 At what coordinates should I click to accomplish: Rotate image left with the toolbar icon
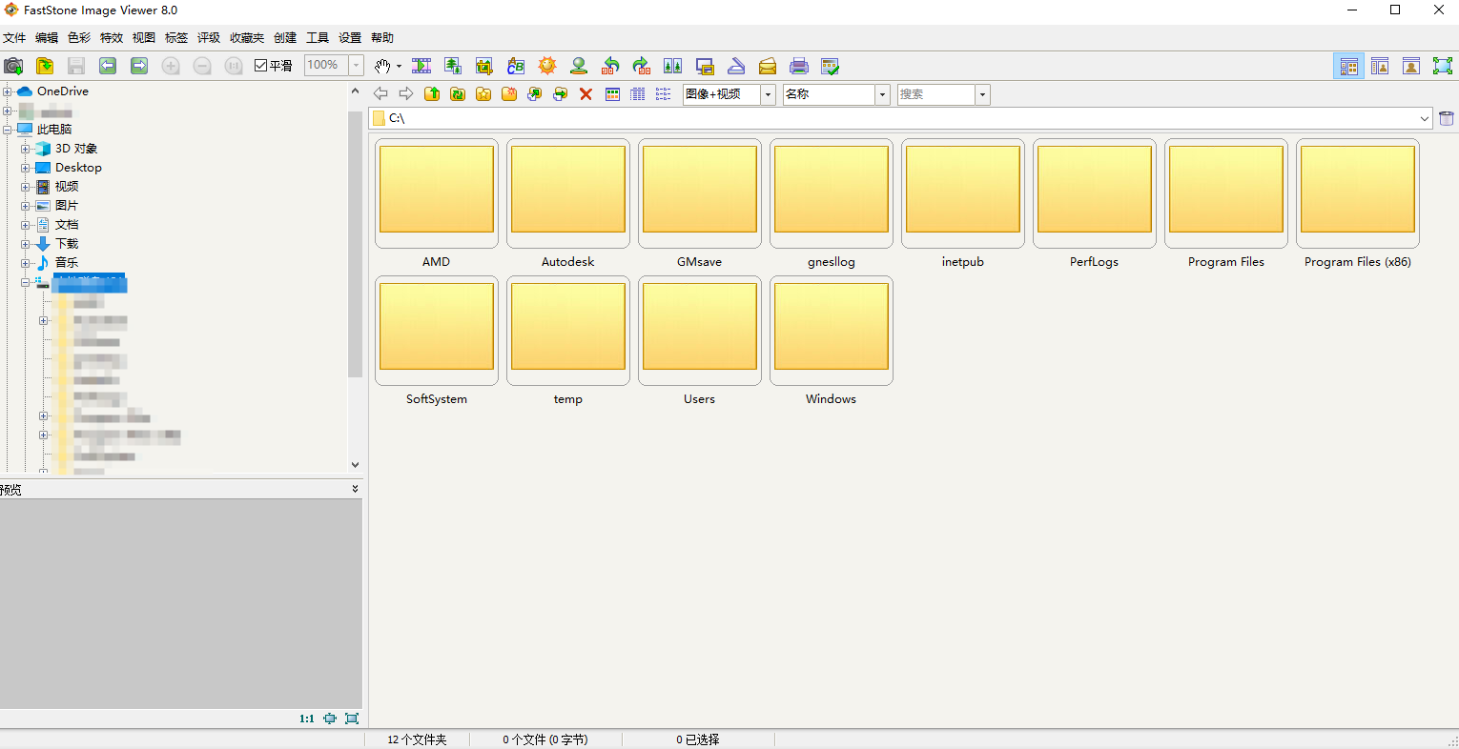point(610,66)
